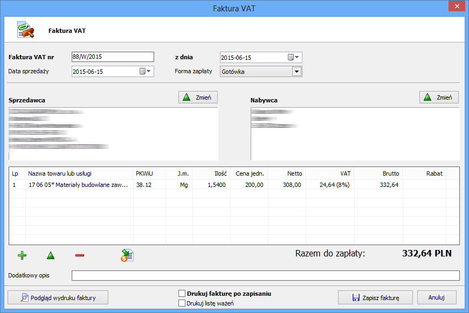
Task: Click the 'Dodatkowy opis' text field
Action: (x=265, y=276)
